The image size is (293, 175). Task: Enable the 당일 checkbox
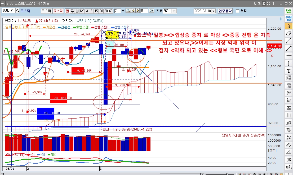[x=237, y=11]
